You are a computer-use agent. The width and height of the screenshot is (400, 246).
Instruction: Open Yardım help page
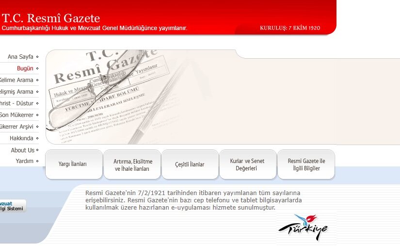pos(25,161)
